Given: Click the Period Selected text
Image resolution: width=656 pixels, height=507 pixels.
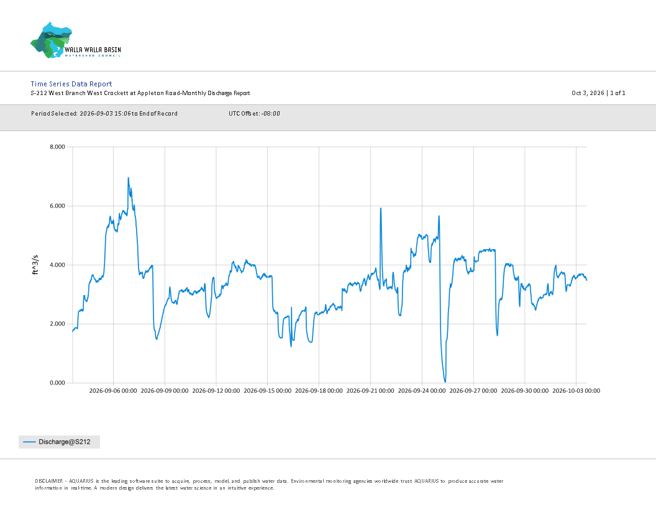Looking at the screenshot, I should 104,113.
